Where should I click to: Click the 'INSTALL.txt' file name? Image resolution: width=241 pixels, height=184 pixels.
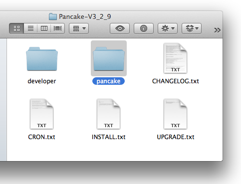tap(109, 137)
